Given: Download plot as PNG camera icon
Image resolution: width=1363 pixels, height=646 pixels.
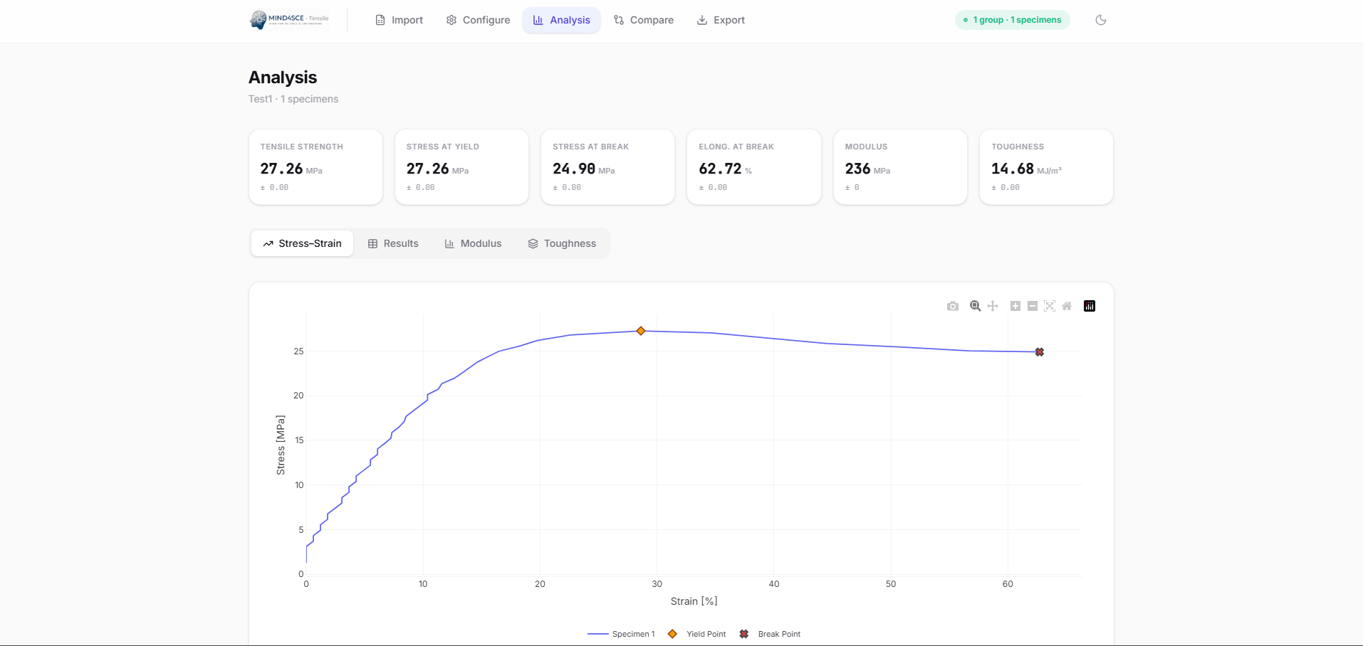Looking at the screenshot, I should coord(952,306).
